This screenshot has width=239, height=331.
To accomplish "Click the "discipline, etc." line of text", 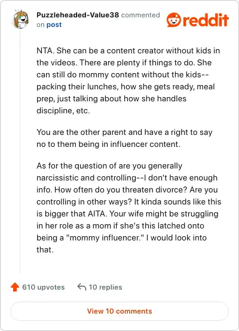I will pyautogui.click(x=63, y=110).
